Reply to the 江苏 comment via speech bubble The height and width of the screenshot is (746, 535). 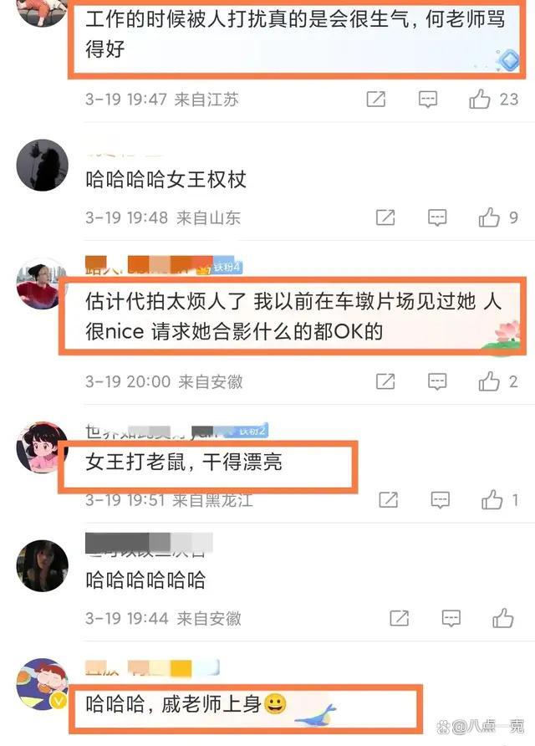pyautogui.click(x=427, y=99)
